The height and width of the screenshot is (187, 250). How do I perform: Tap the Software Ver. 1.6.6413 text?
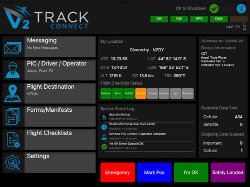217,65
